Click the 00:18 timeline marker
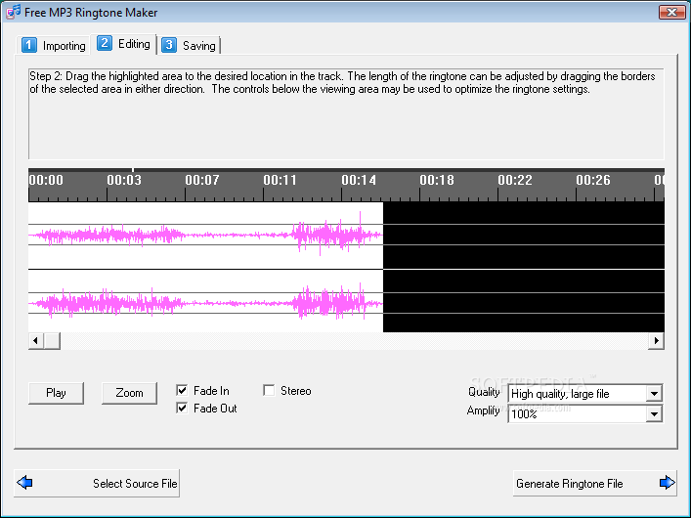Image resolution: width=691 pixels, height=518 pixels. pos(436,180)
